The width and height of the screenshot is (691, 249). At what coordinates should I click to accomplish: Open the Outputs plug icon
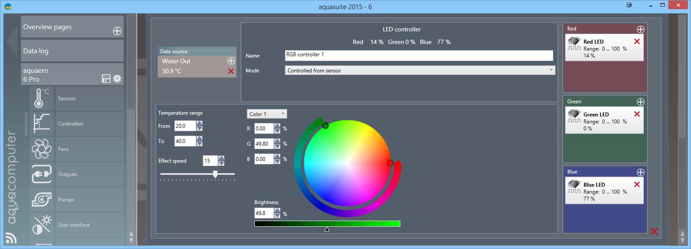tap(42, 174)
